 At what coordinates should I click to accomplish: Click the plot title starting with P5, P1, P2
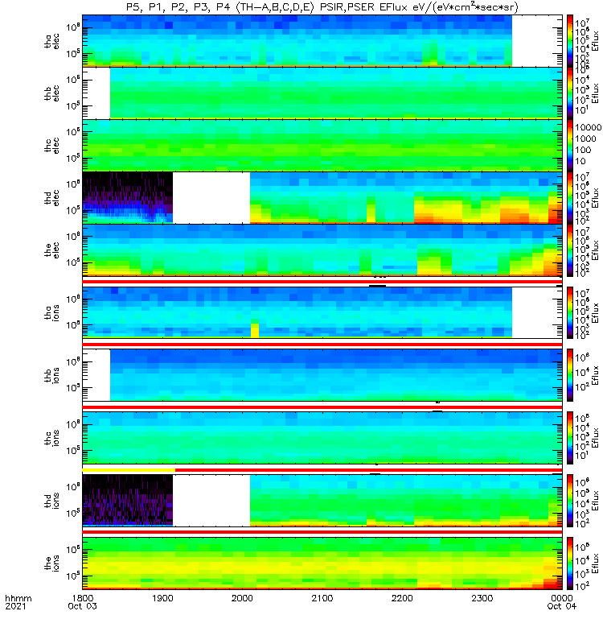point(322,7)
